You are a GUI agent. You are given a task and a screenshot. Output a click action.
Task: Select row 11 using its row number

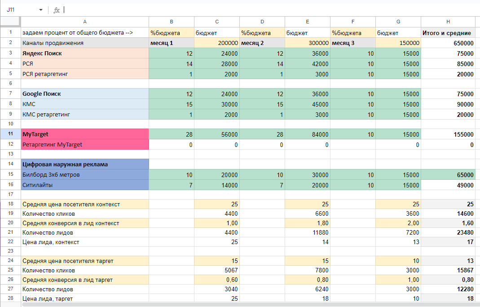click(x=10, y=134)
